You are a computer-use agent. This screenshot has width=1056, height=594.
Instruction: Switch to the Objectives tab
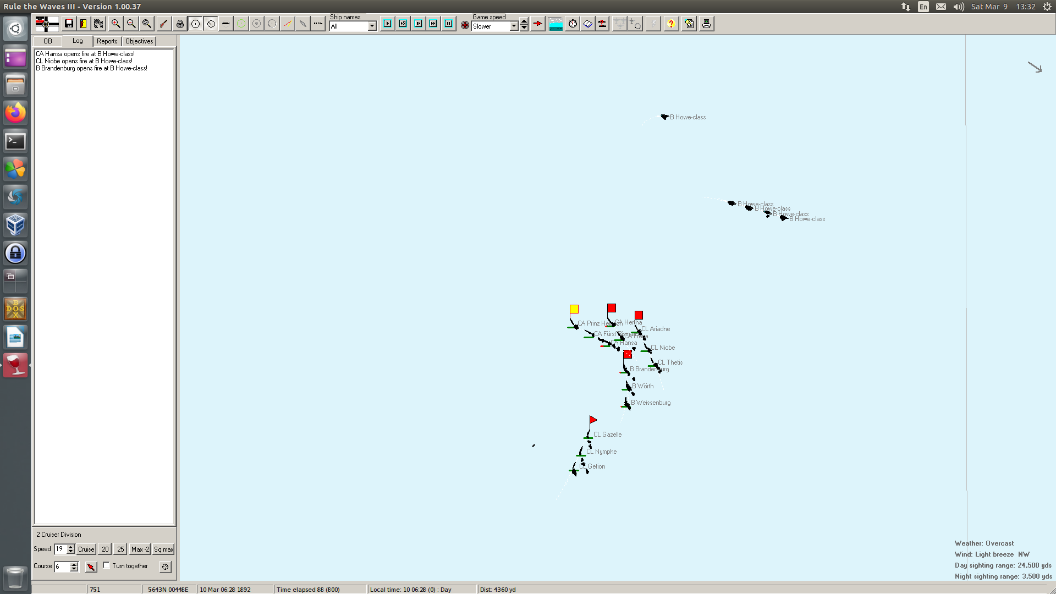pyautogui.click(x=139, y=41)
